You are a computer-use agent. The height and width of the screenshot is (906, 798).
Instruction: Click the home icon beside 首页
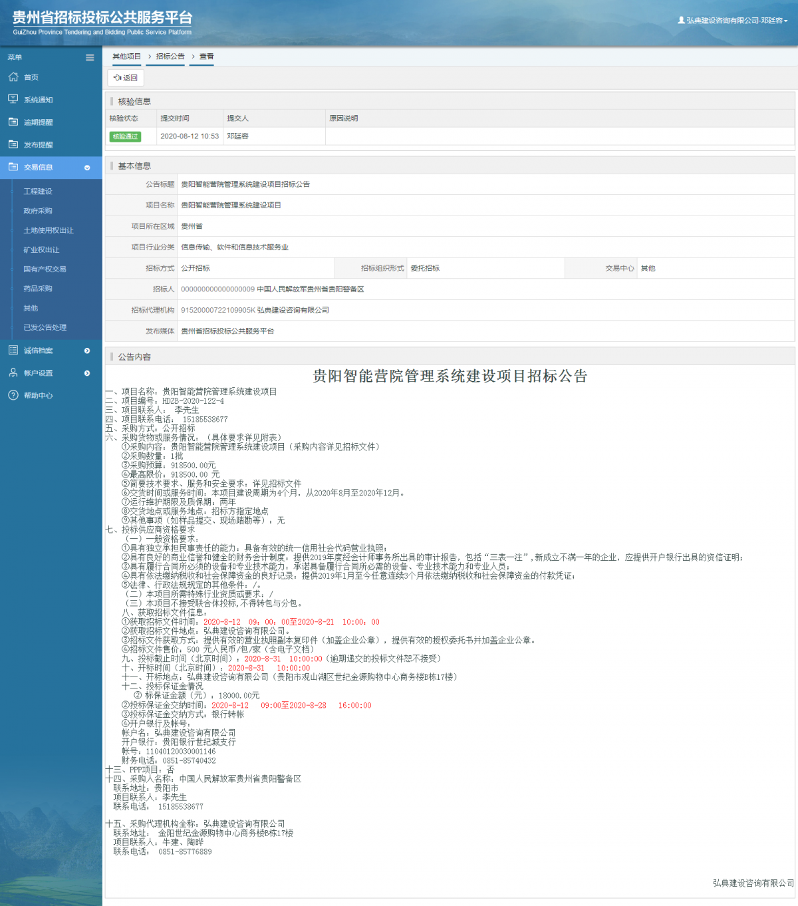13,77
